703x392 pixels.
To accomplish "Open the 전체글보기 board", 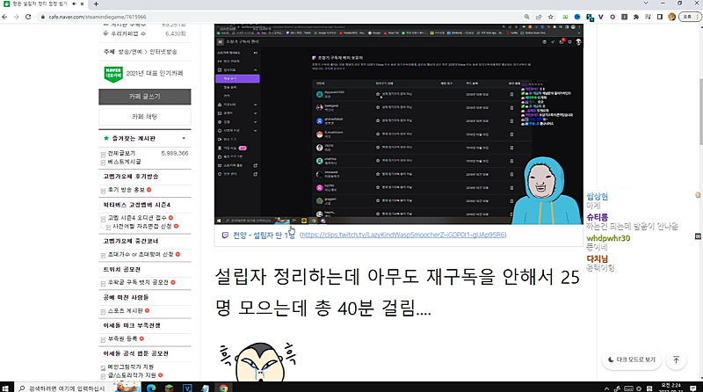I will (121, 154).
